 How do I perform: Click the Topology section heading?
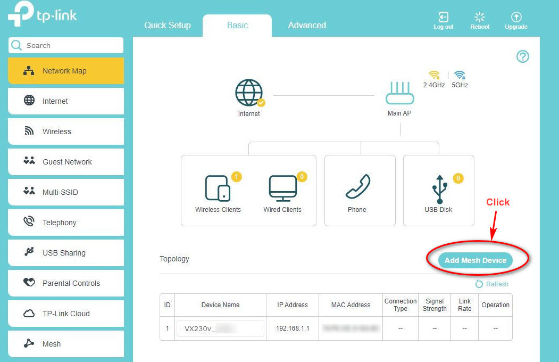(x=174, y=259)
